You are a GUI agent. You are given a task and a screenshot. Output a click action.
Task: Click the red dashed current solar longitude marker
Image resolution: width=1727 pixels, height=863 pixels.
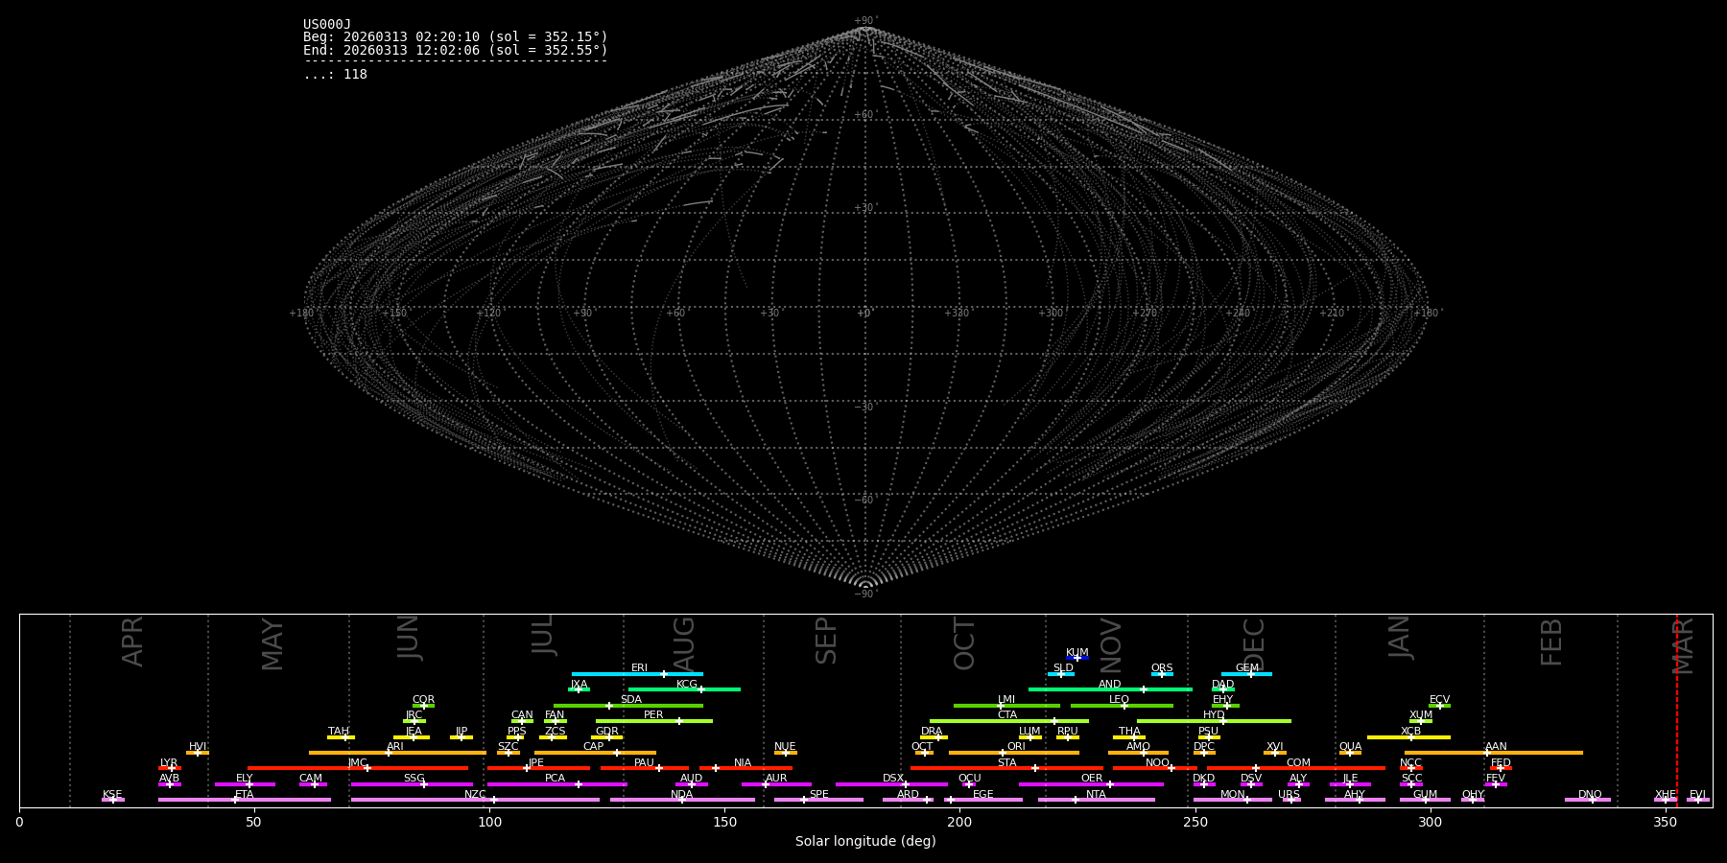[1677, 710]
